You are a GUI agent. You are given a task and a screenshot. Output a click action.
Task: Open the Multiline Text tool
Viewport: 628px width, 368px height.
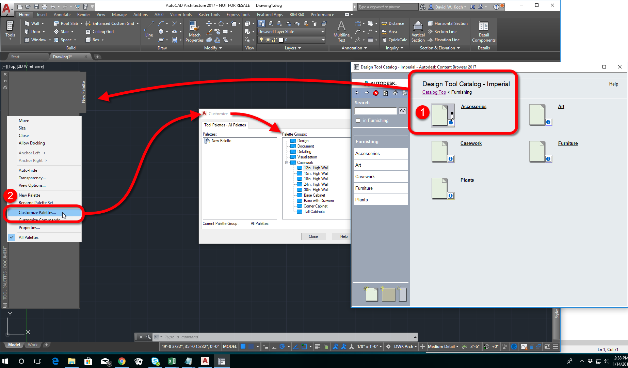pyautogui.click(x=341, y=31)
